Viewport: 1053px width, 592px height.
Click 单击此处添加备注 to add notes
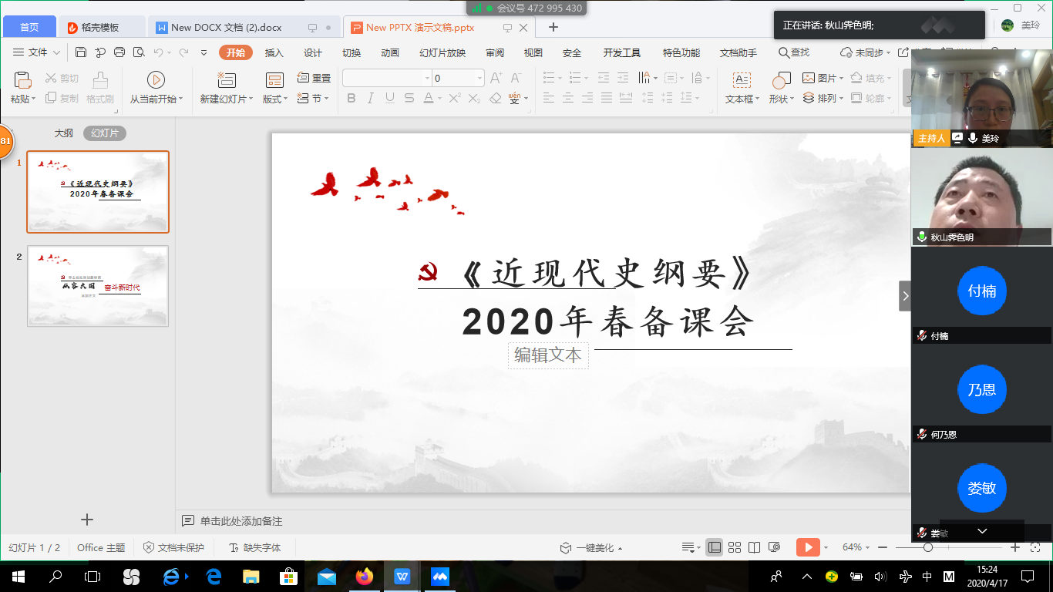pyautogui.click(x=241, y=521)
